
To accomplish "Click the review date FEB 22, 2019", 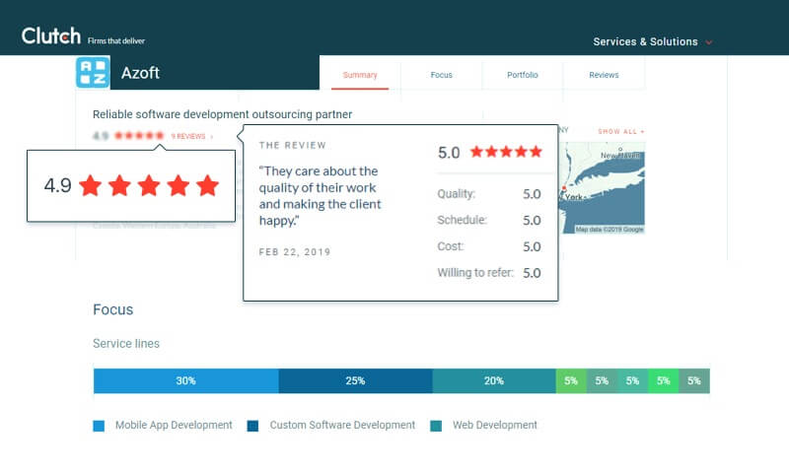I will coord(295,252).
